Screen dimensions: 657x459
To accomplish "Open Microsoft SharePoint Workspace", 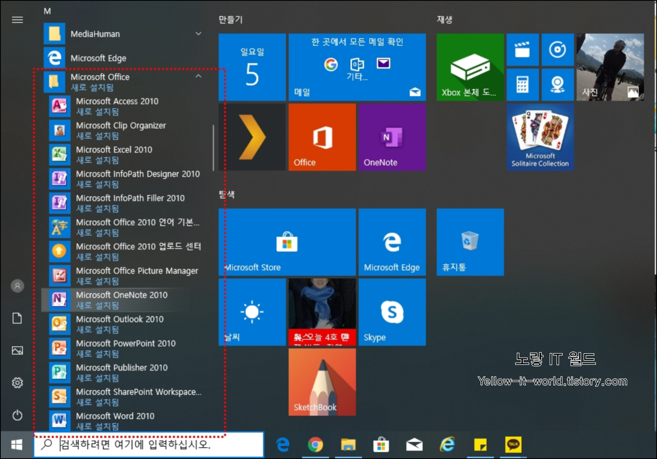I will click(x=124, y=397).
